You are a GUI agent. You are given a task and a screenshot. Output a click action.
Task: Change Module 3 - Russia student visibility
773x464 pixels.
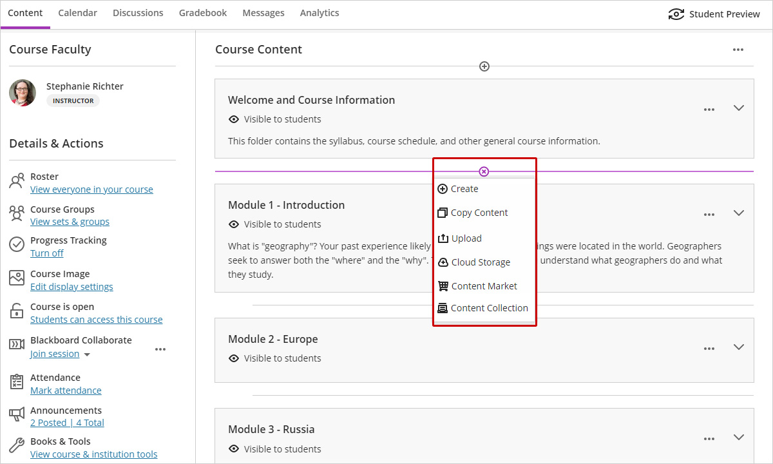275,449
